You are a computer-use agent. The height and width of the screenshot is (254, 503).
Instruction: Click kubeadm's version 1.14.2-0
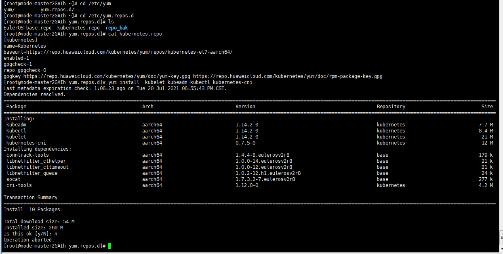tap(247, 125)
